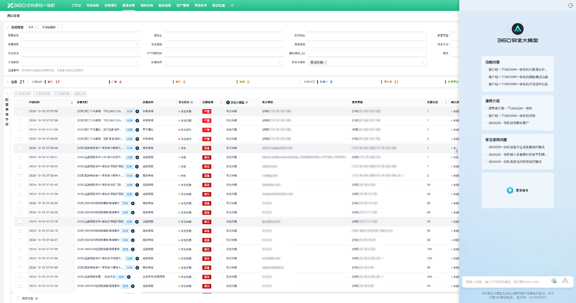
Task: Open the 告警级别 filter dropdown
Action: click(80, 44)
